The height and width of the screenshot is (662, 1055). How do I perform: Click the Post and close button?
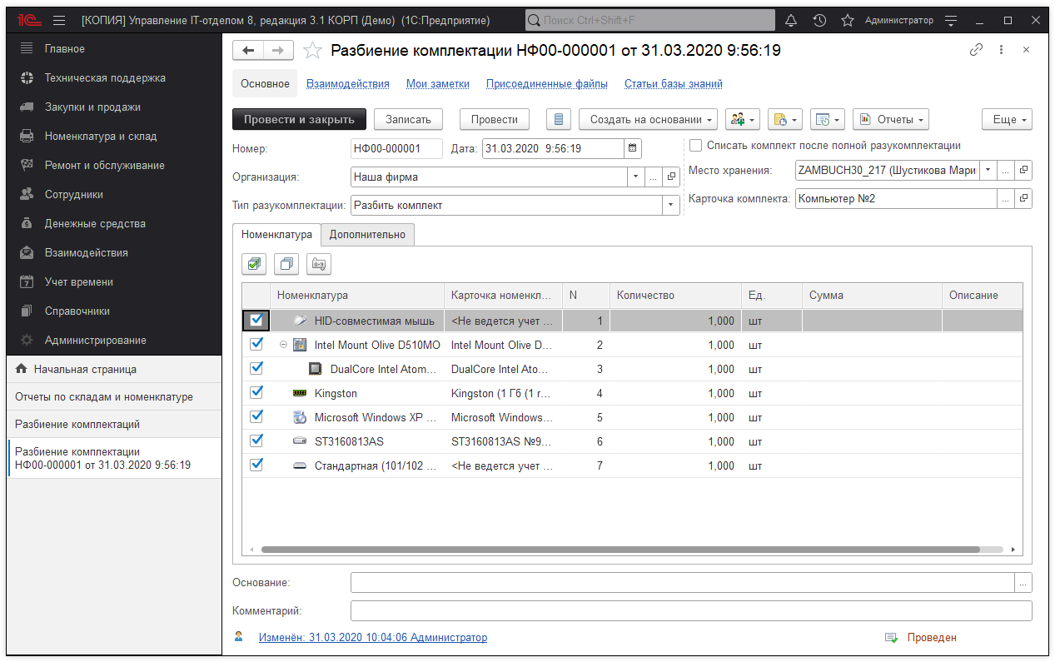click(298, 120)
